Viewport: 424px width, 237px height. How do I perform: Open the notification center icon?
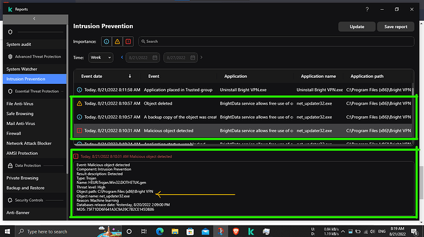[x=414, y=231]
